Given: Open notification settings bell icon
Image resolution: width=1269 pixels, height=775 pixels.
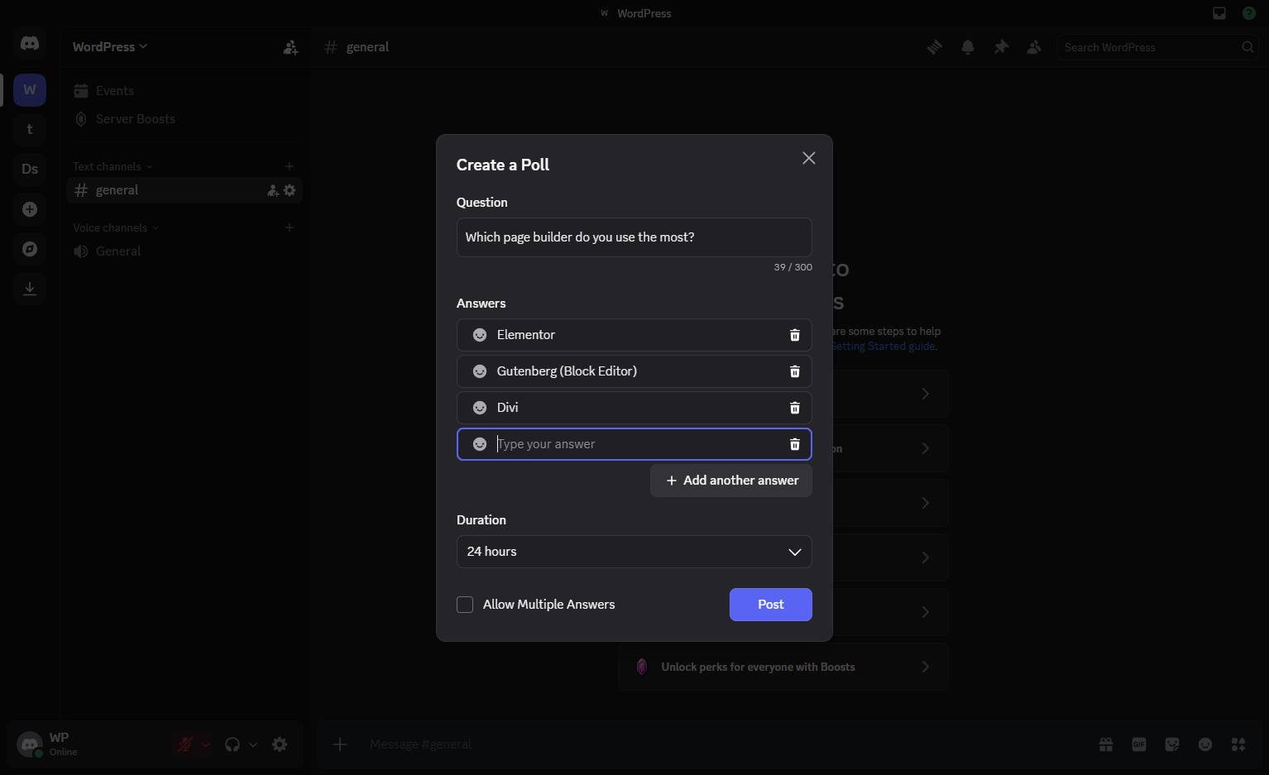Looking at the screenshot, I should pyautogui.click(x=968, y=47).
